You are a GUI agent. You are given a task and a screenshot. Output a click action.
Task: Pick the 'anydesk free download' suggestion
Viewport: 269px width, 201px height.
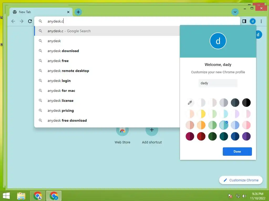[107, 120]
